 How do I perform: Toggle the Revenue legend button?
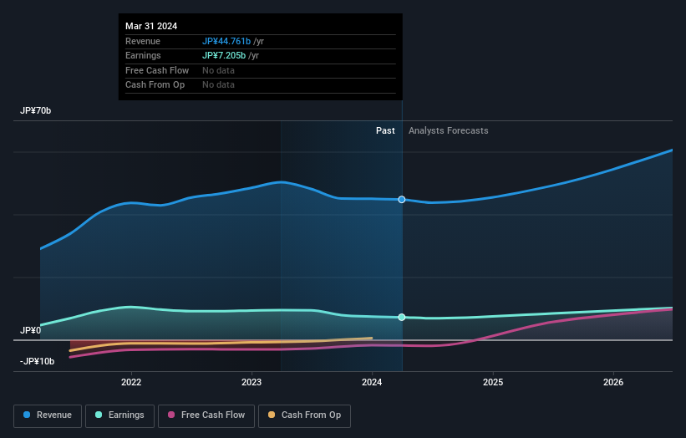48,415
